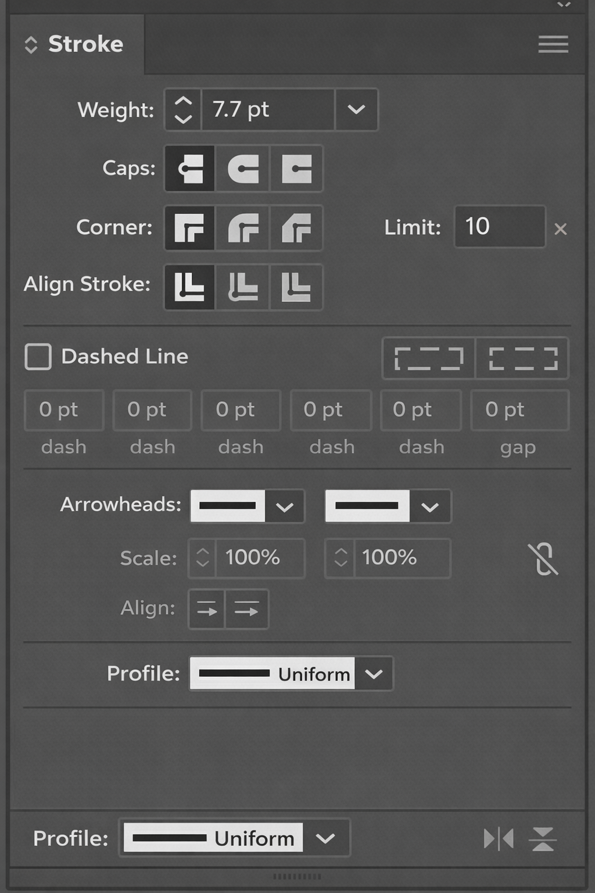Select the Round Cap icon
Viewport: 595px width, 893px height.
243,169
